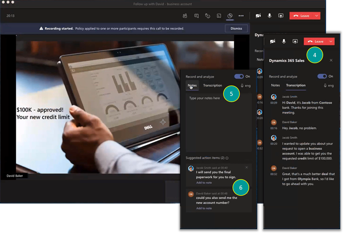Turn on camera in main toolbar
Image resolution: width=344 pixels, height=234 pixels.
[259, 16]
